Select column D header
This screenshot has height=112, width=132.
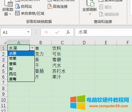pyautogui.click(x=84, y=42)
